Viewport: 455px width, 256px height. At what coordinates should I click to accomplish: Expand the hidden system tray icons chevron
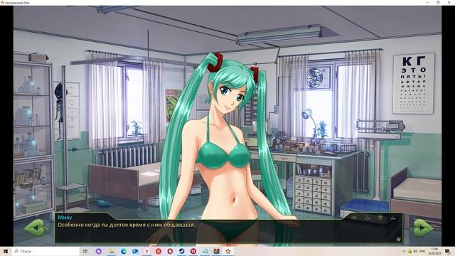[404, 251]
